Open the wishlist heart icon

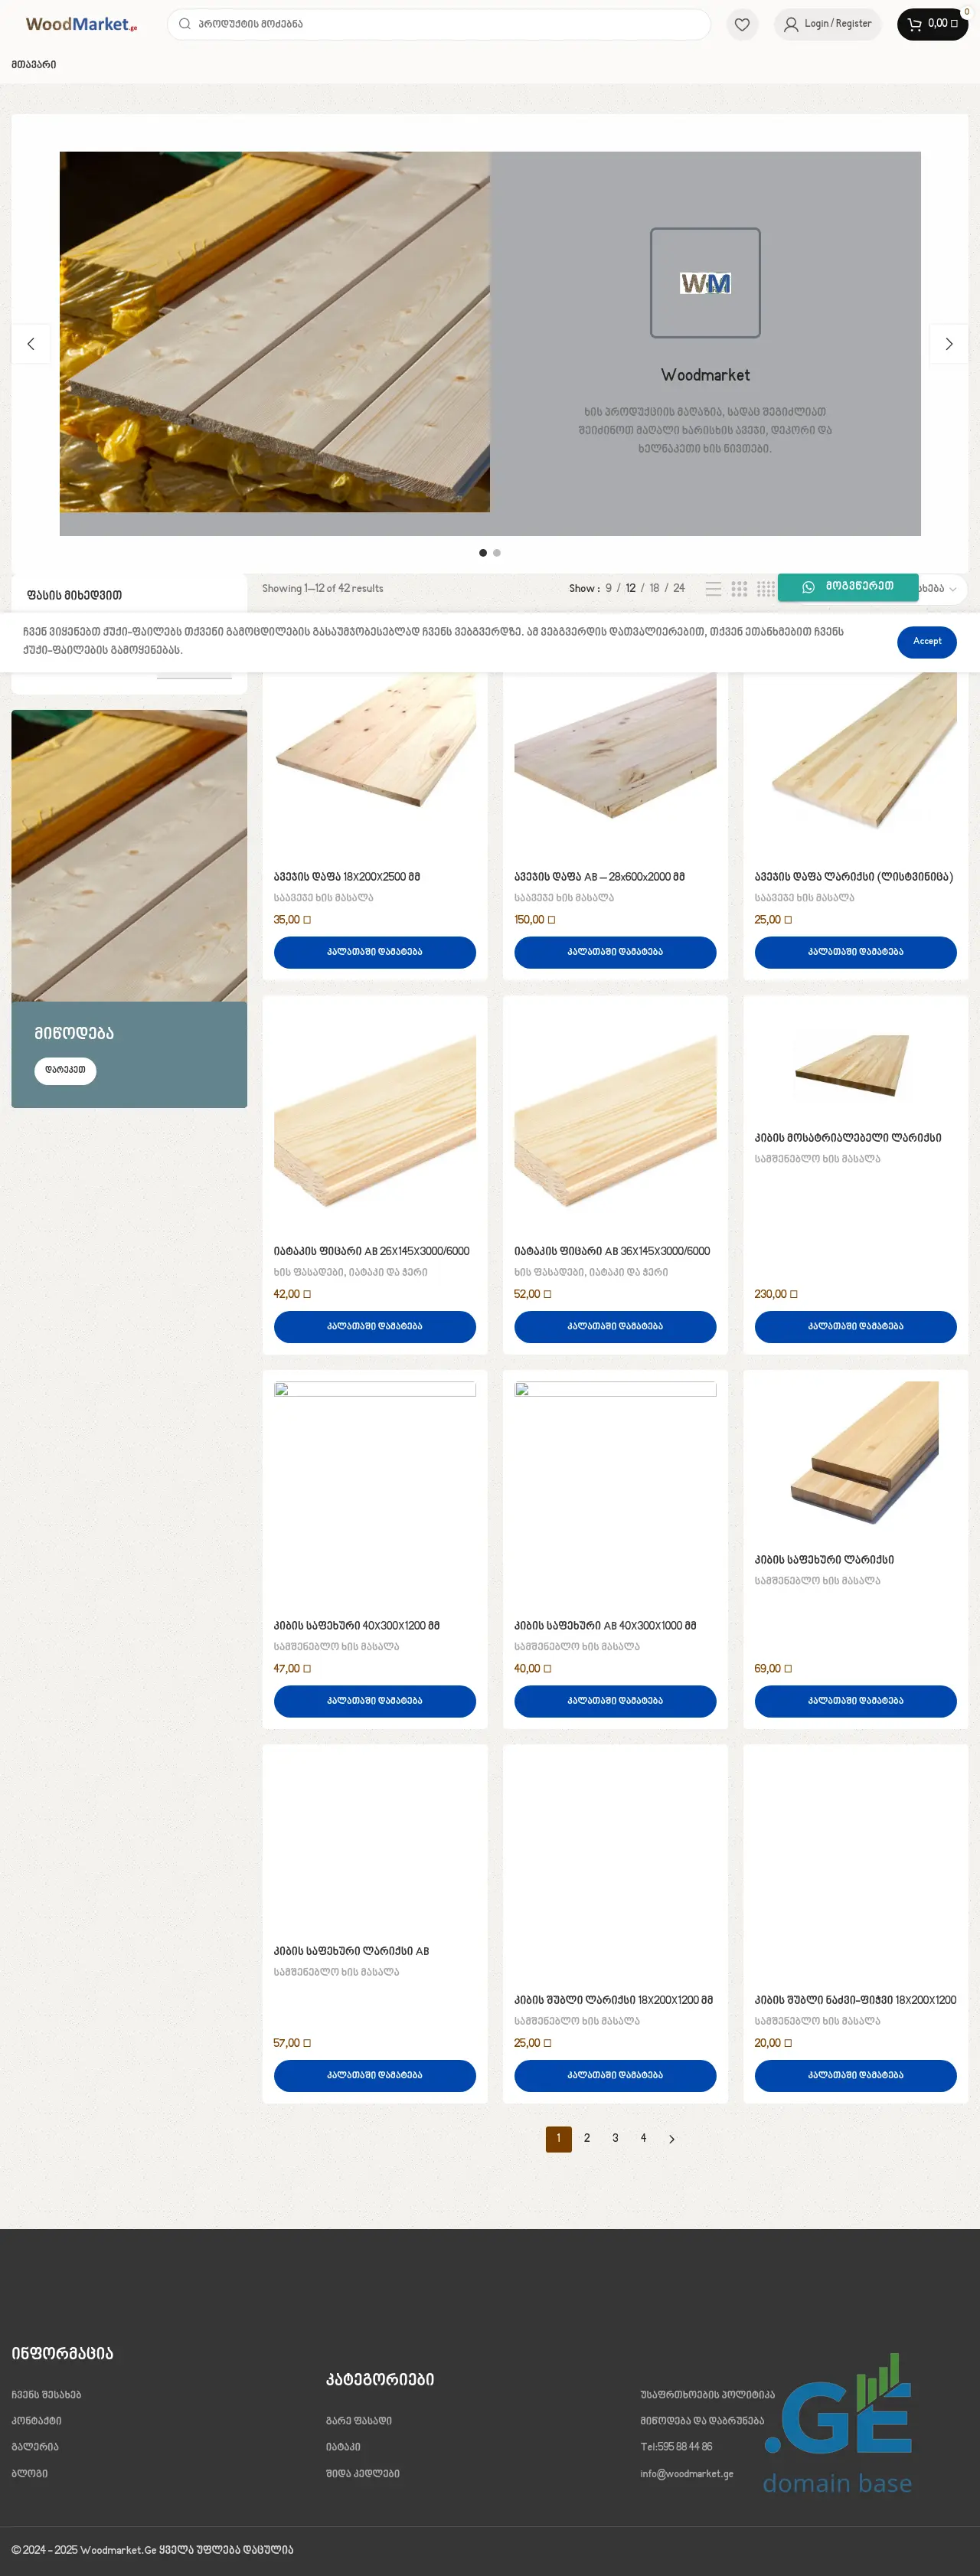tap(742, 24)
